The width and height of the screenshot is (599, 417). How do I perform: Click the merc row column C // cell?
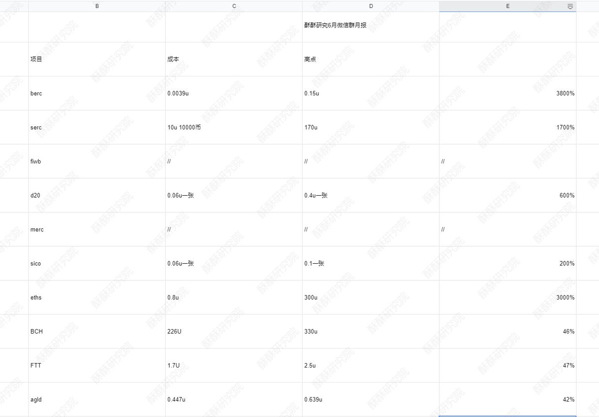point(234,229)
